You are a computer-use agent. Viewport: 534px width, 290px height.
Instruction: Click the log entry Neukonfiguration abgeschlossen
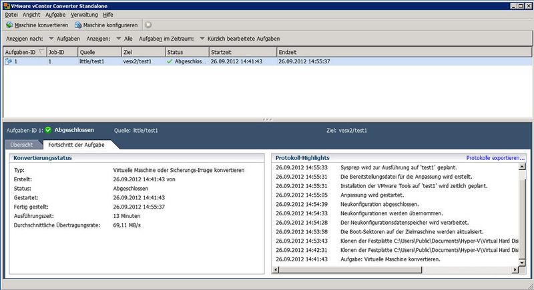coord(380,204)
